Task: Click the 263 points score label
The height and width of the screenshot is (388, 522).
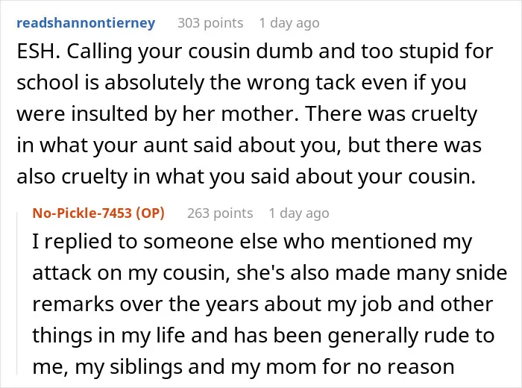Action: pos(220,213)
